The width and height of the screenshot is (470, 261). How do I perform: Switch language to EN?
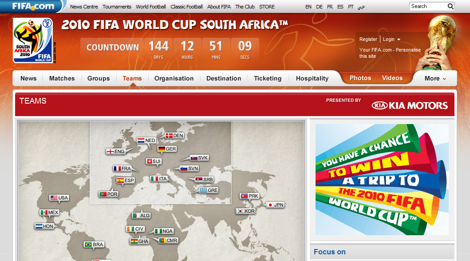coord(308,7)
